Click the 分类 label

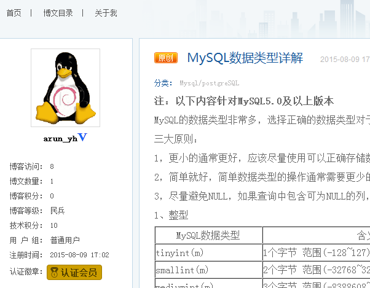(x=163, y=83)
